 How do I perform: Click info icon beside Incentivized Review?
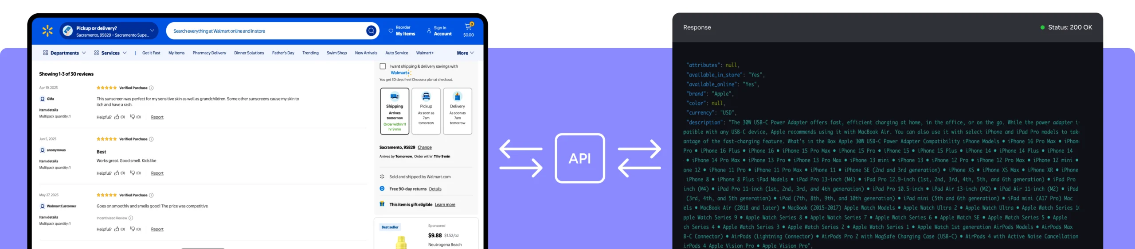[131, 218]
